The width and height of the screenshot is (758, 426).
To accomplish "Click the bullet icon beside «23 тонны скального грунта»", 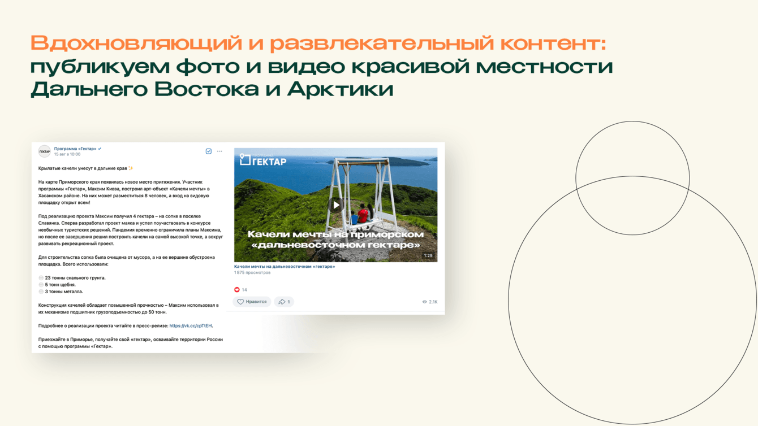I will [x=41, y=278].
